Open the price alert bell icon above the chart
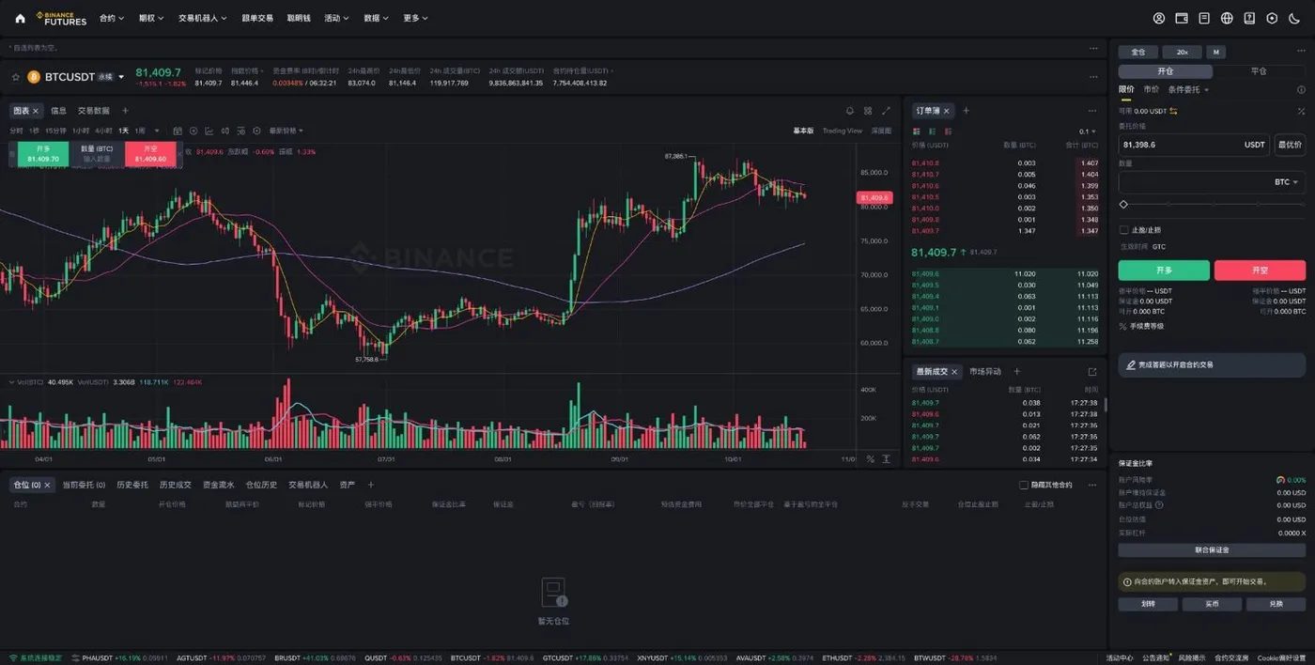This screenshot has width=1315, height=665. point(850,111)
